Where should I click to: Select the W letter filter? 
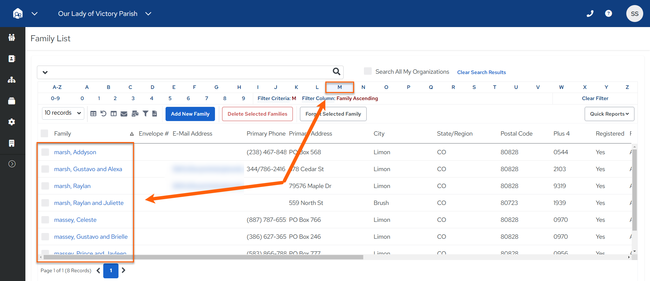coord(561,87)
